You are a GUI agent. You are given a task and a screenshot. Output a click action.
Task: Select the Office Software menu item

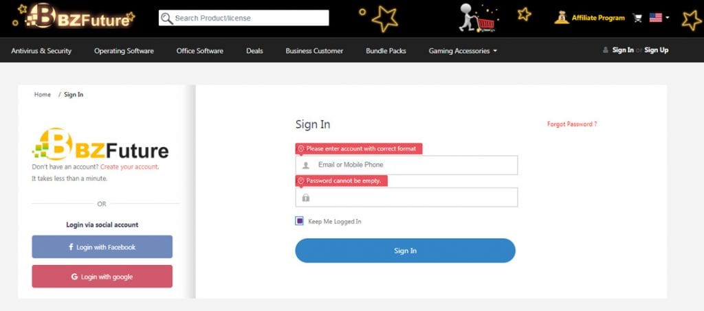pyautogui.click(x=199, y=51)
